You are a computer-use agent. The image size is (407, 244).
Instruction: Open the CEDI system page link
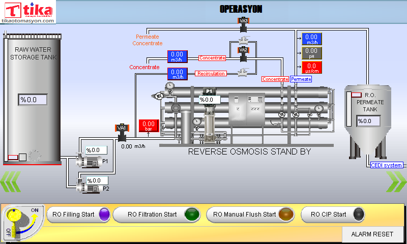click(386, 165)
